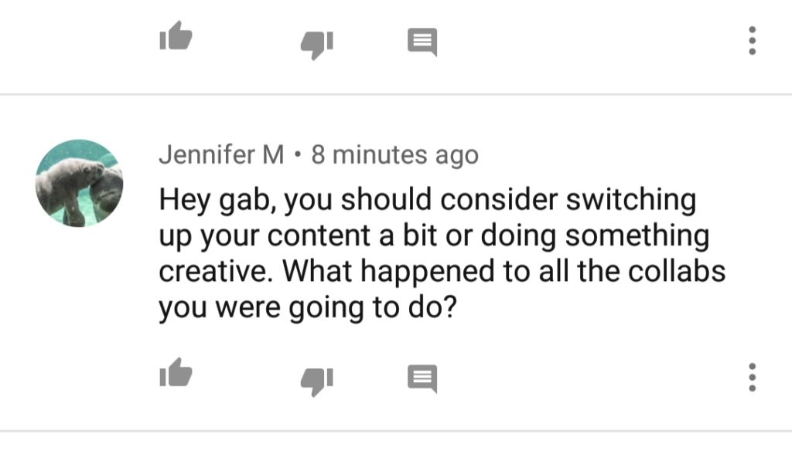This screenshot has height=454, width=792.
Task: Visit the Jennifer M channel name link
Action: [x=221, y=155]
